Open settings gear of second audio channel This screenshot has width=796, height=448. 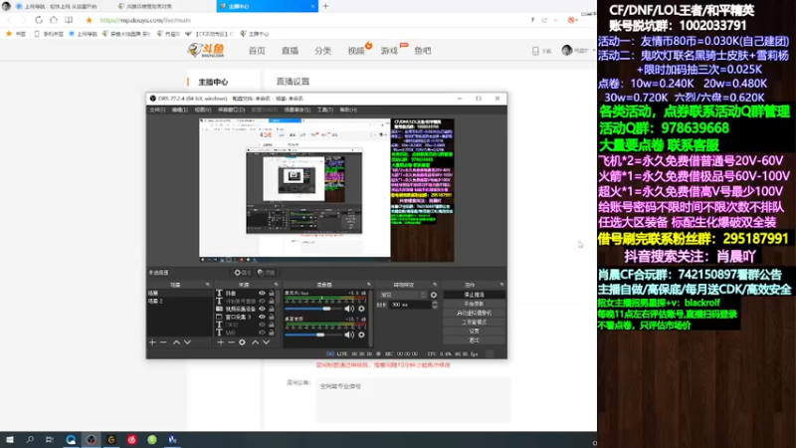click(361, 335)
